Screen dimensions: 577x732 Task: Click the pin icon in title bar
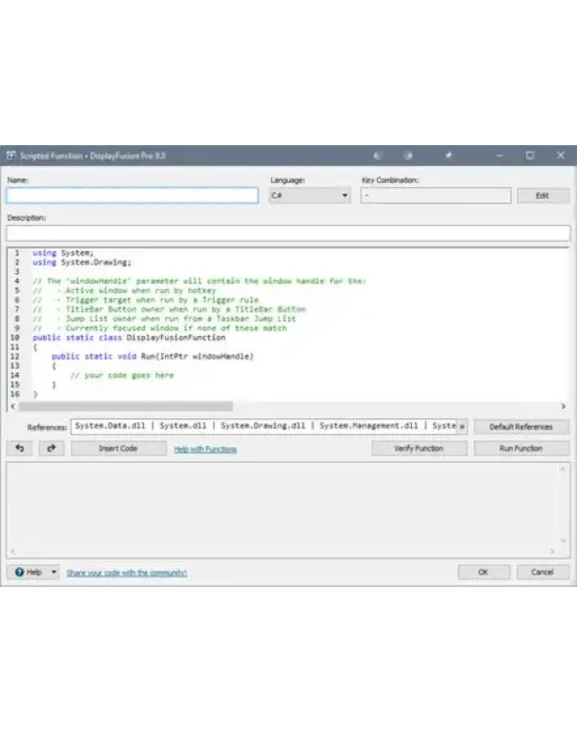(448, 156)
